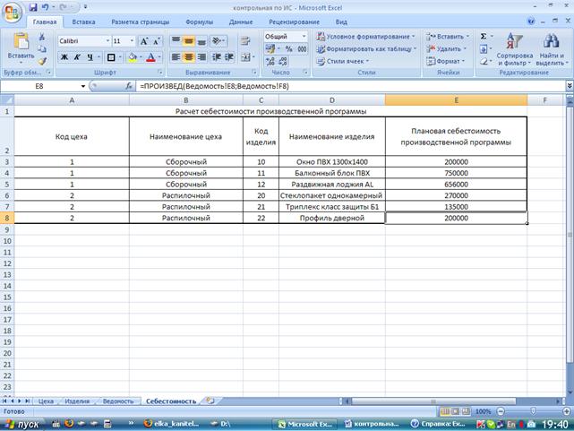Click the Office button logo
574x431 pixels.
tap(13, 11)
